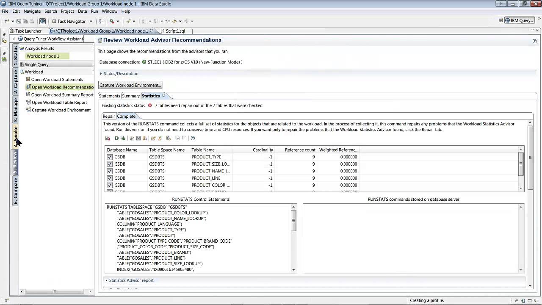Select the Repair sub-tab
The height and width of the screenshot is (305, 542).
[109, 116]
